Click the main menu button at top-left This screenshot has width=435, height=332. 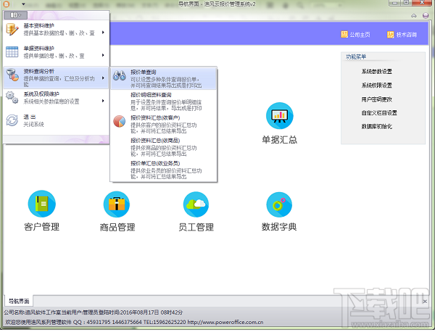[x=15, y=15]
